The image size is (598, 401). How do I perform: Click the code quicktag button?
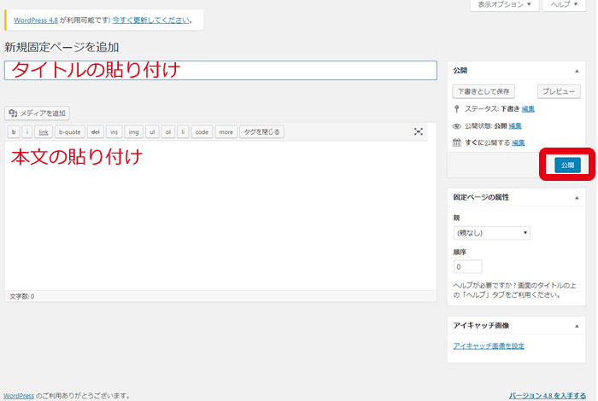[x=202, y=131]
